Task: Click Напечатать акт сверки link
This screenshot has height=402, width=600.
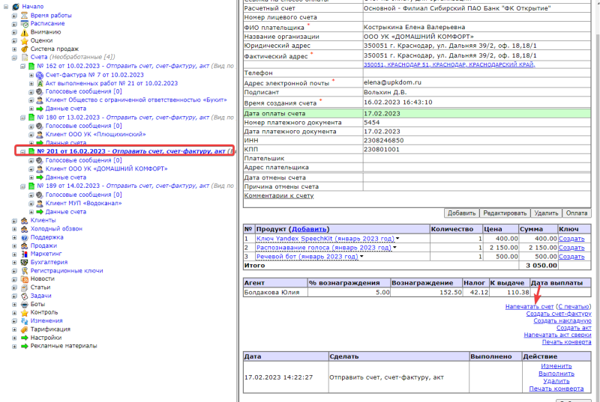Action: click(x=557, y=335)
